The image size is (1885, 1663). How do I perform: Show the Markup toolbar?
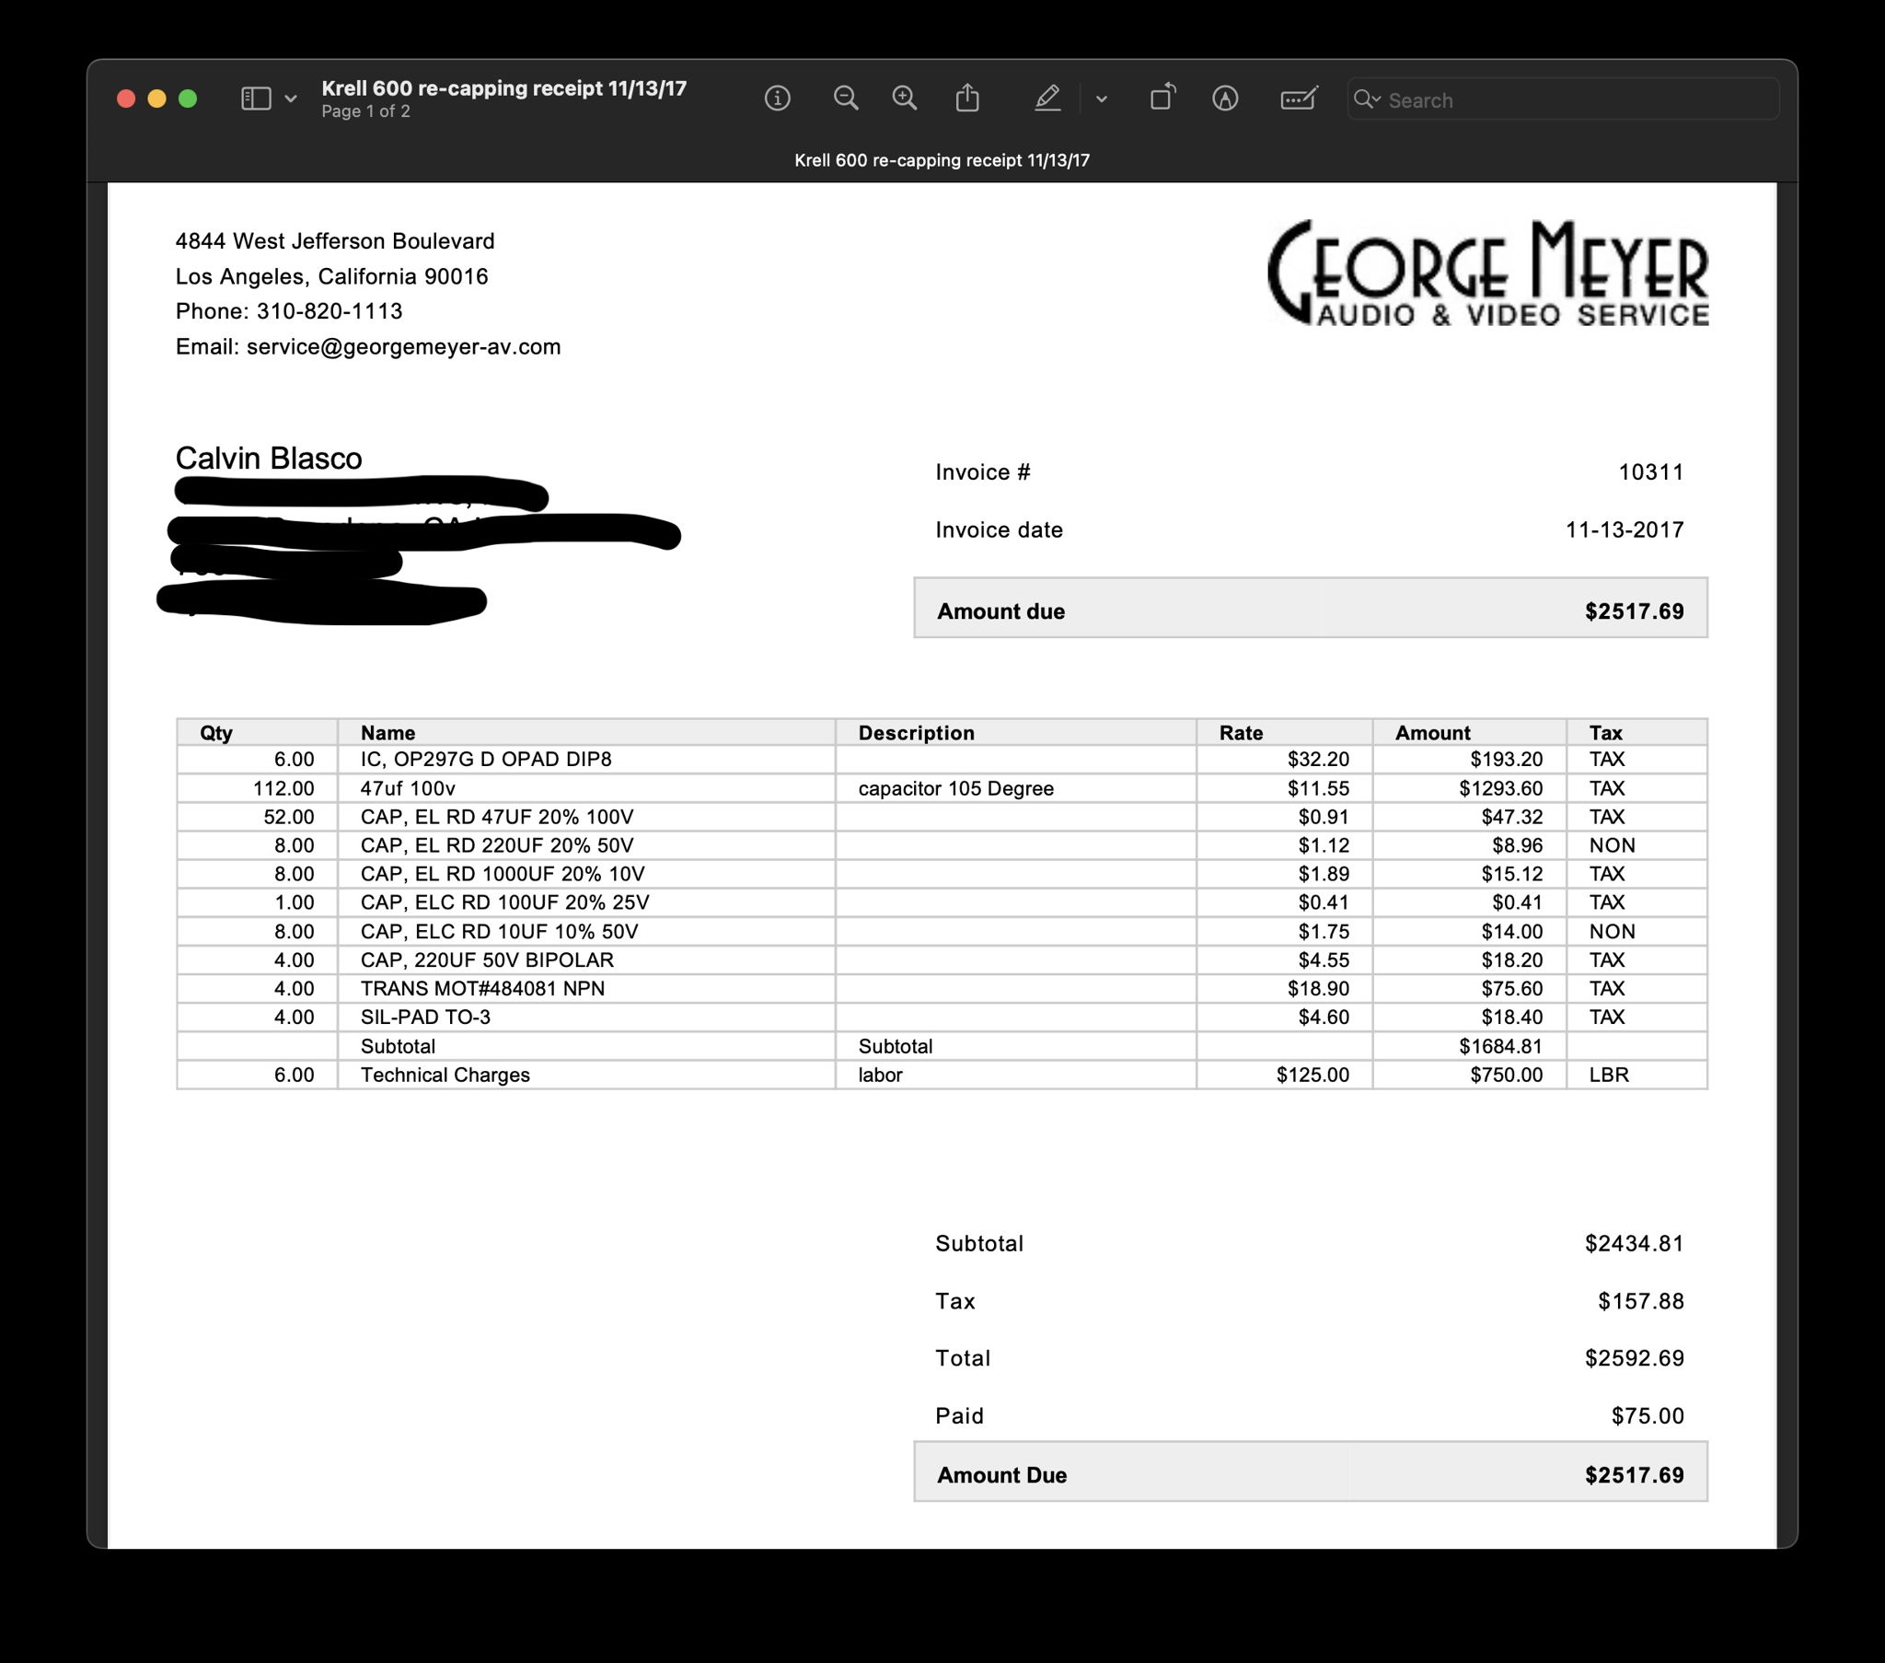(1225, 98)
